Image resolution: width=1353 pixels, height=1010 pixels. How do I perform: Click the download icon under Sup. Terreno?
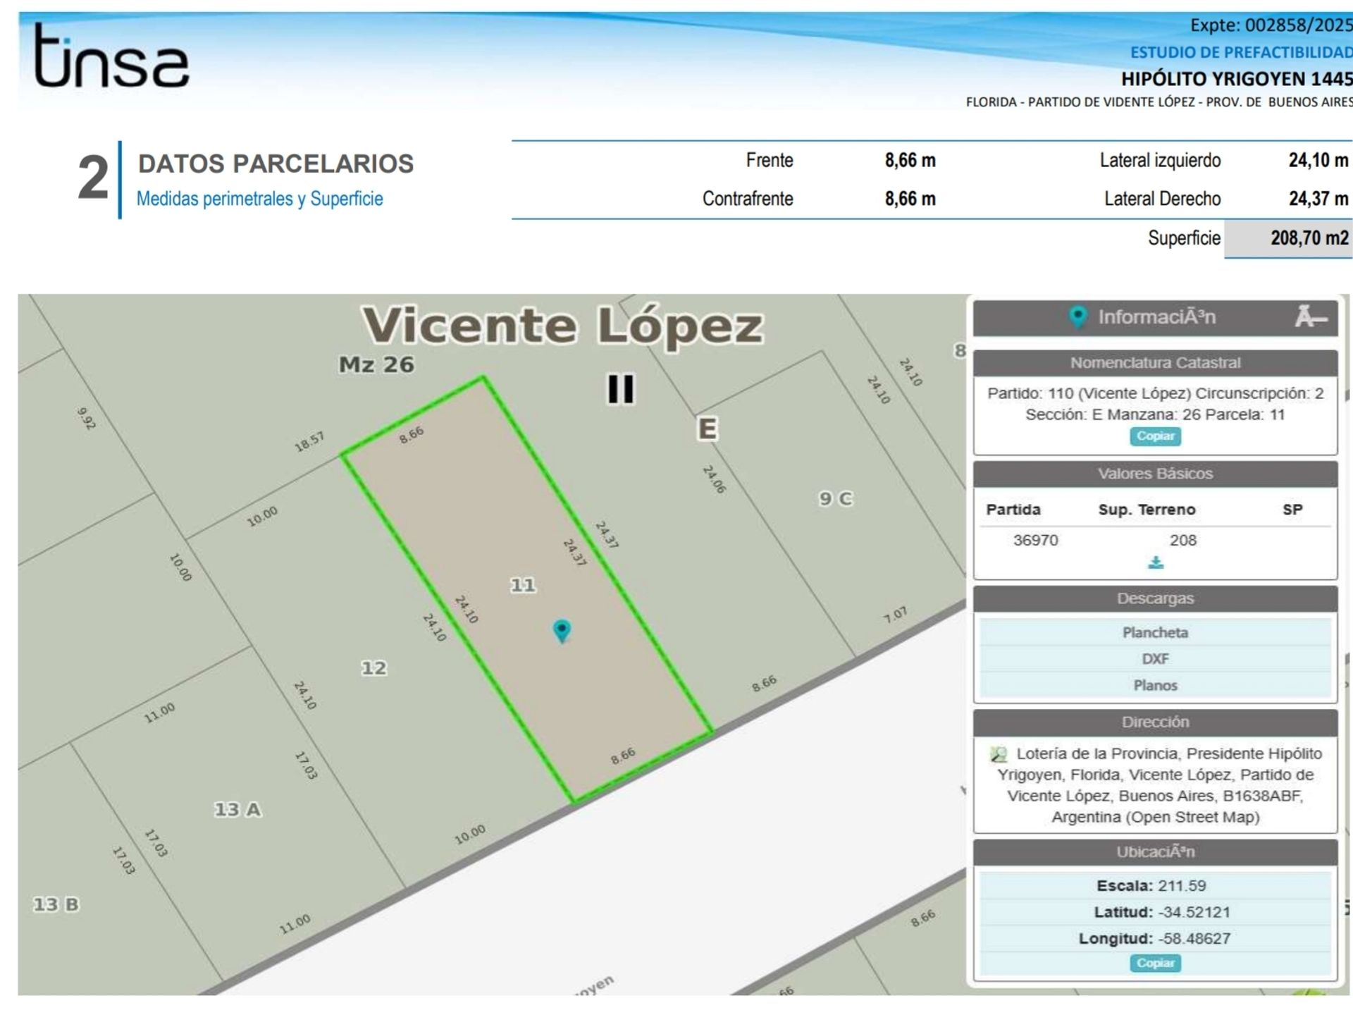(1156, 563)
